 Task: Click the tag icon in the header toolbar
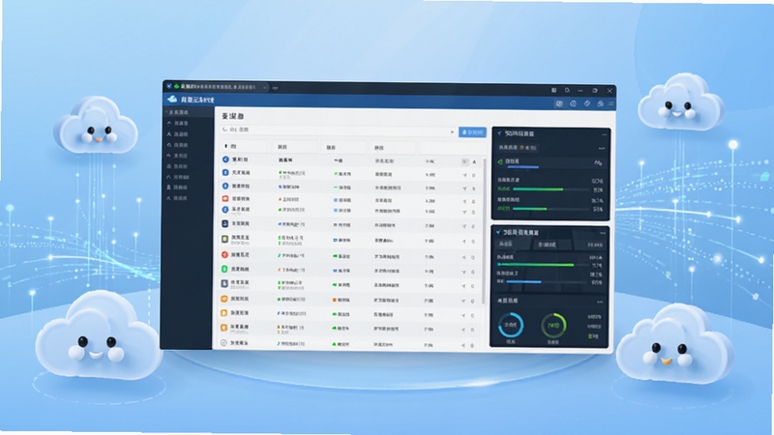point(587,103)
